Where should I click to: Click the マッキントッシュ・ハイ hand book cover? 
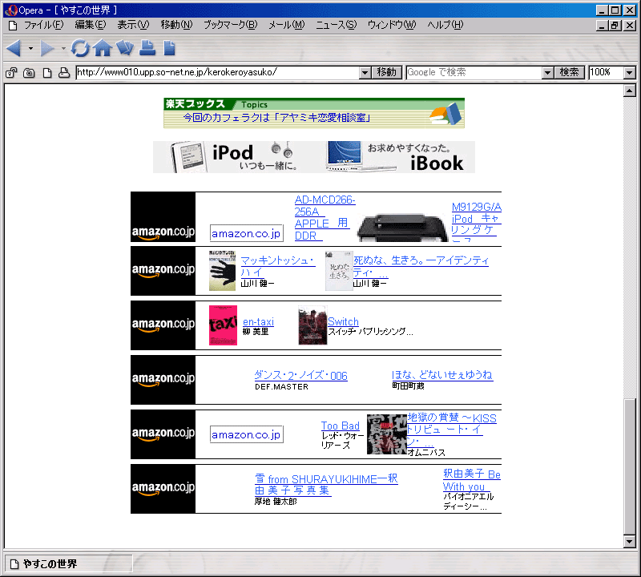tap(223, 271)
